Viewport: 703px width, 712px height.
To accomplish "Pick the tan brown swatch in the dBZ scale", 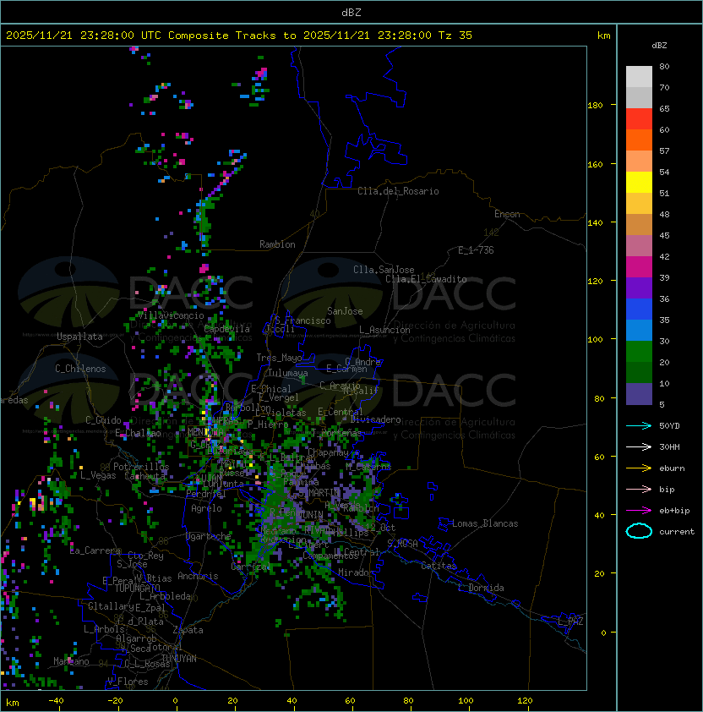I will click(639, 224).
